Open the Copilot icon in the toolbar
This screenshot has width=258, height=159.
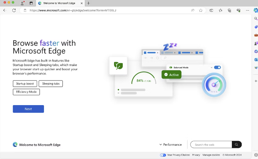[x=256, y=10]
